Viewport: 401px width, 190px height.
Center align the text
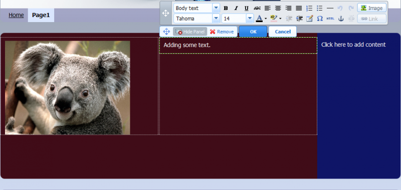point(278,8)
